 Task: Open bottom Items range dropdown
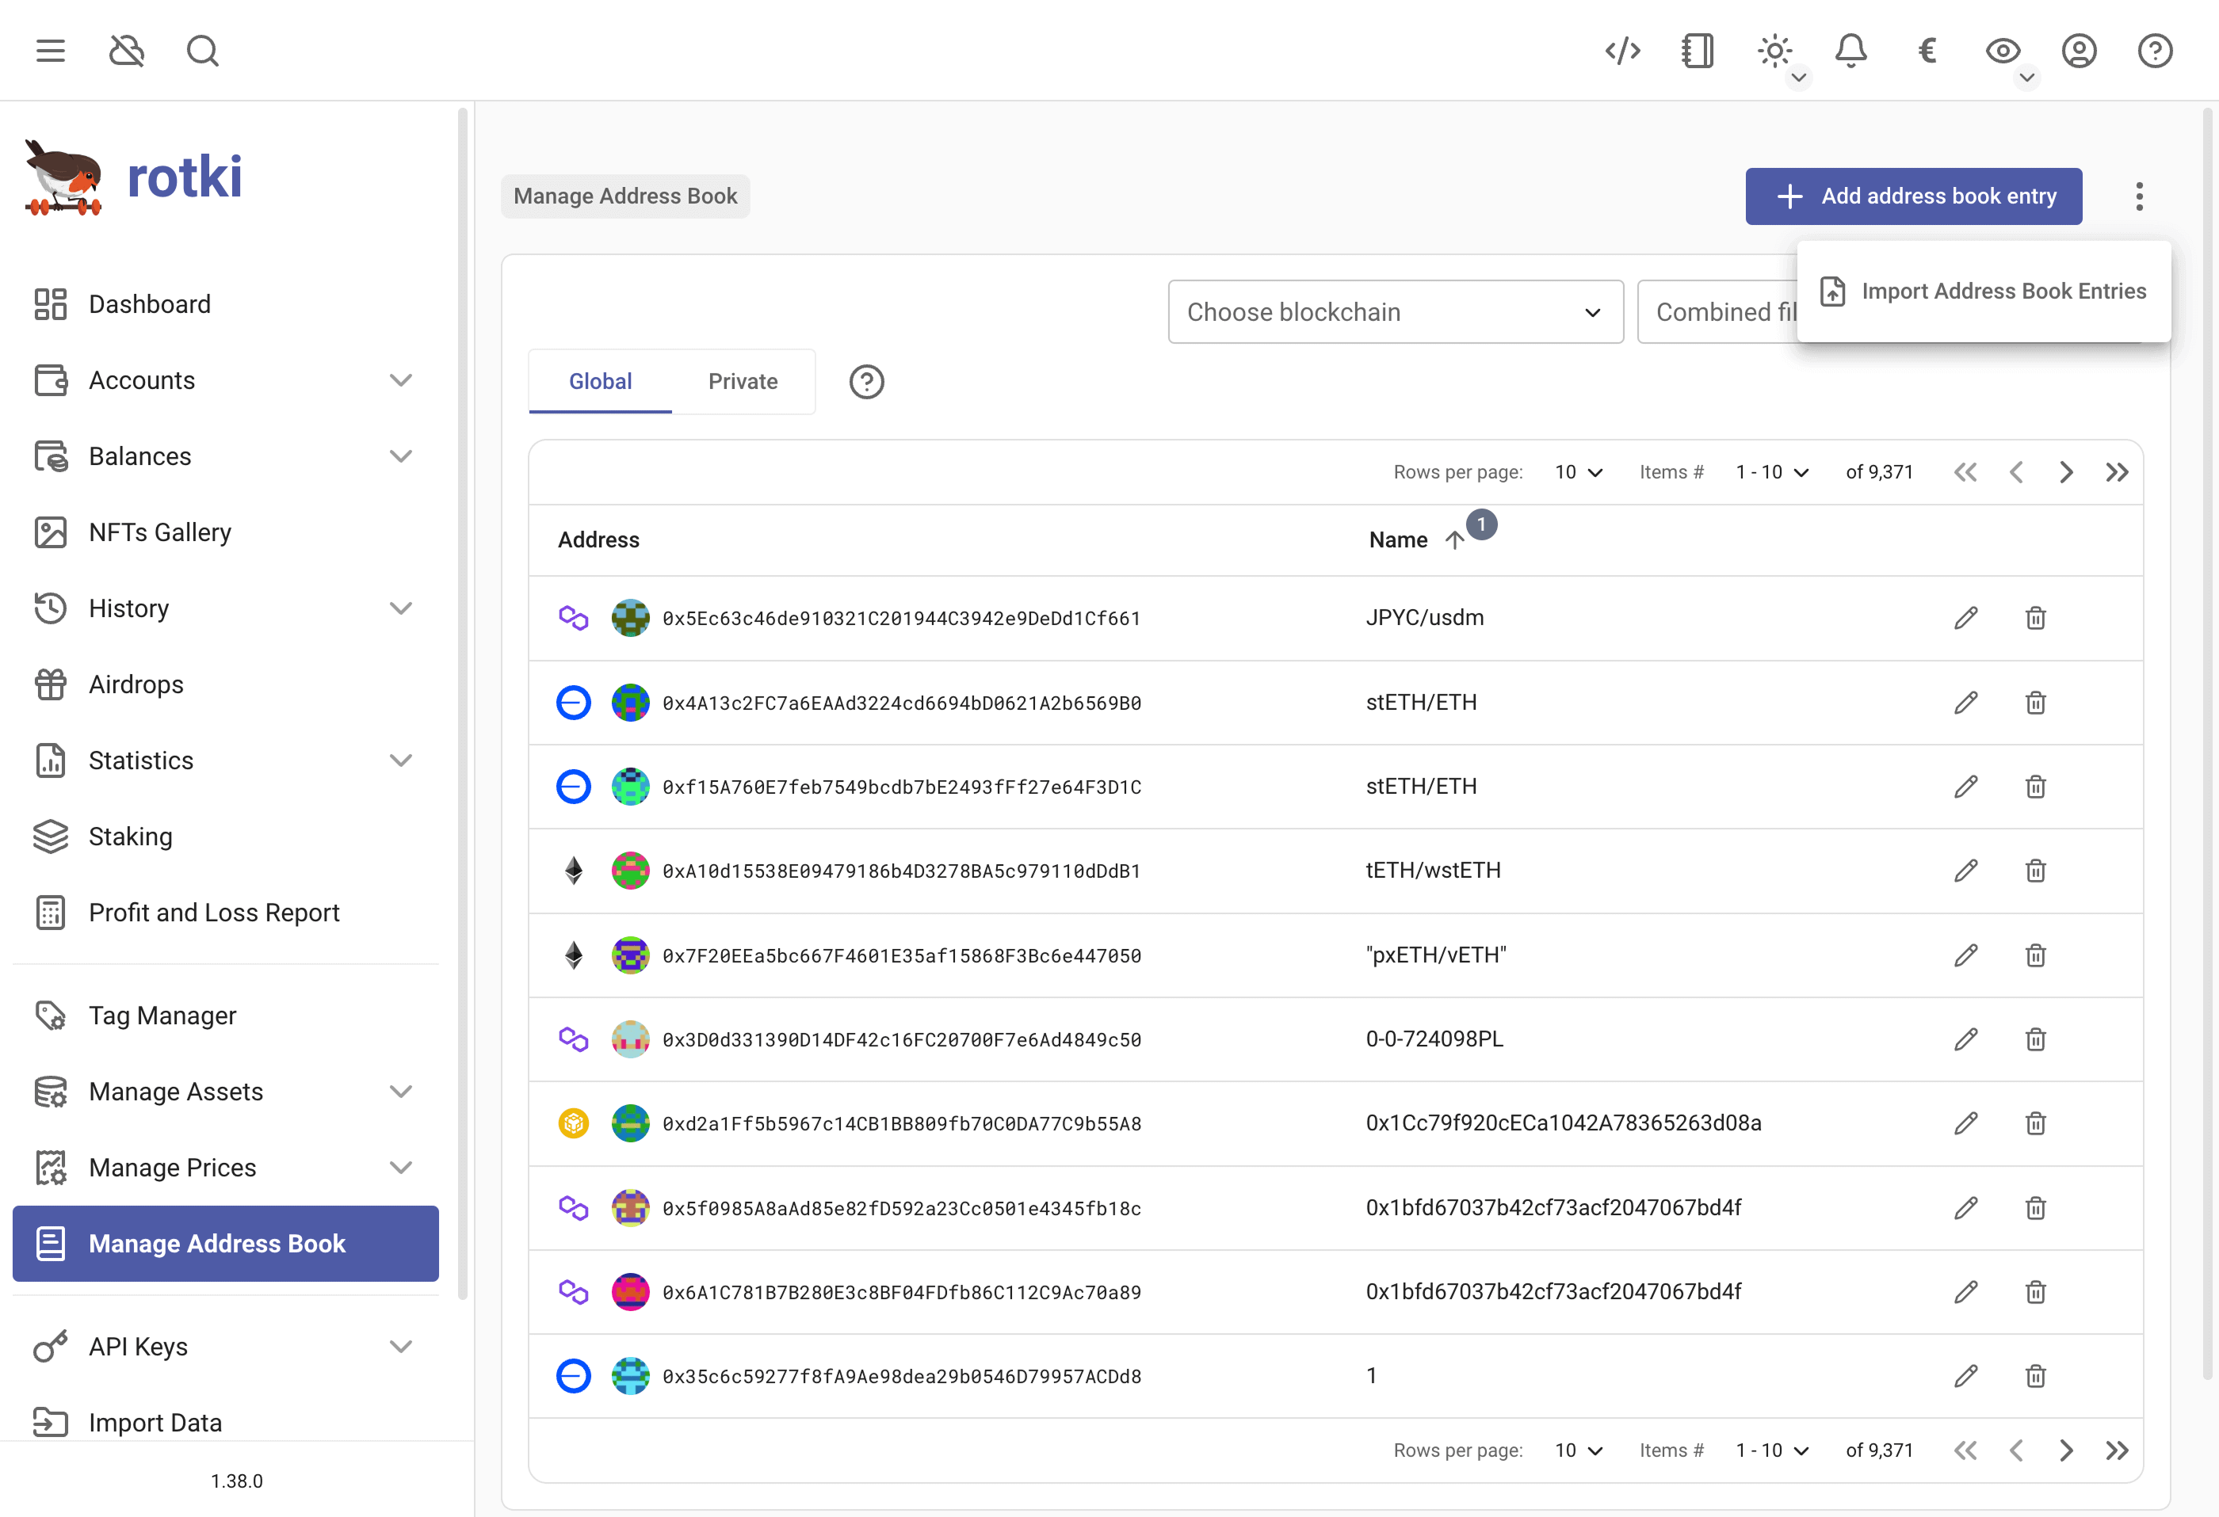click(x=1772, y=1451)
